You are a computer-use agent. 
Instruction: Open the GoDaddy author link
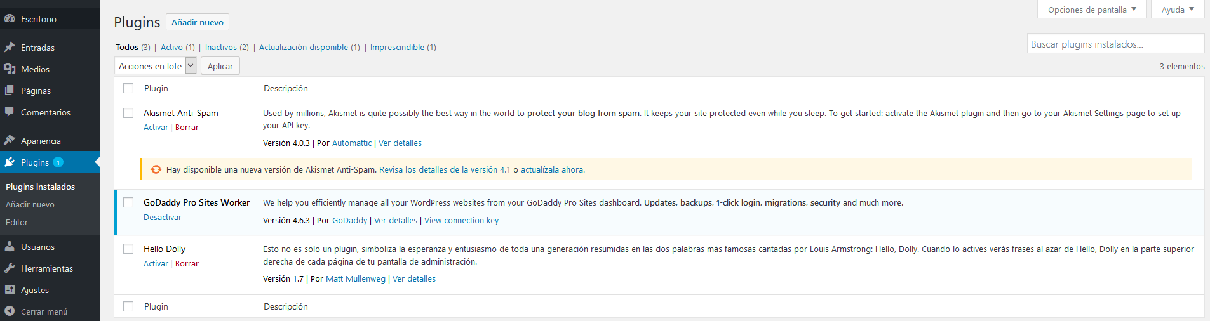350,220
